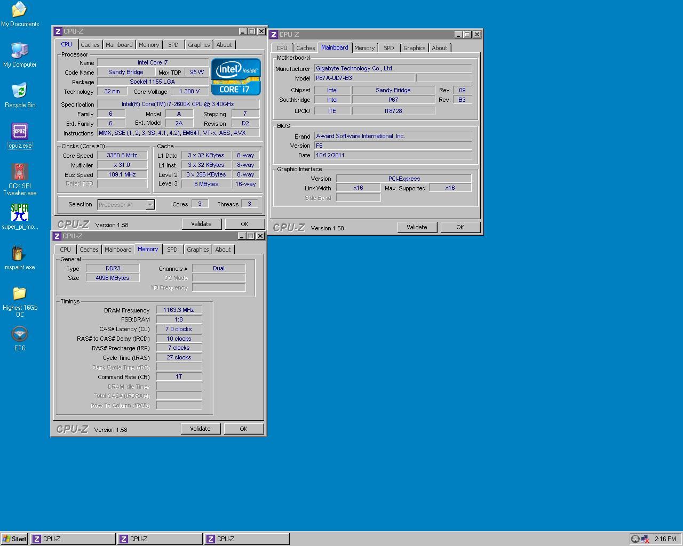Screen dimensions: 683x546
Task: Click the Level 3 8 MBytes cache value
Action: tap(207, 184)
